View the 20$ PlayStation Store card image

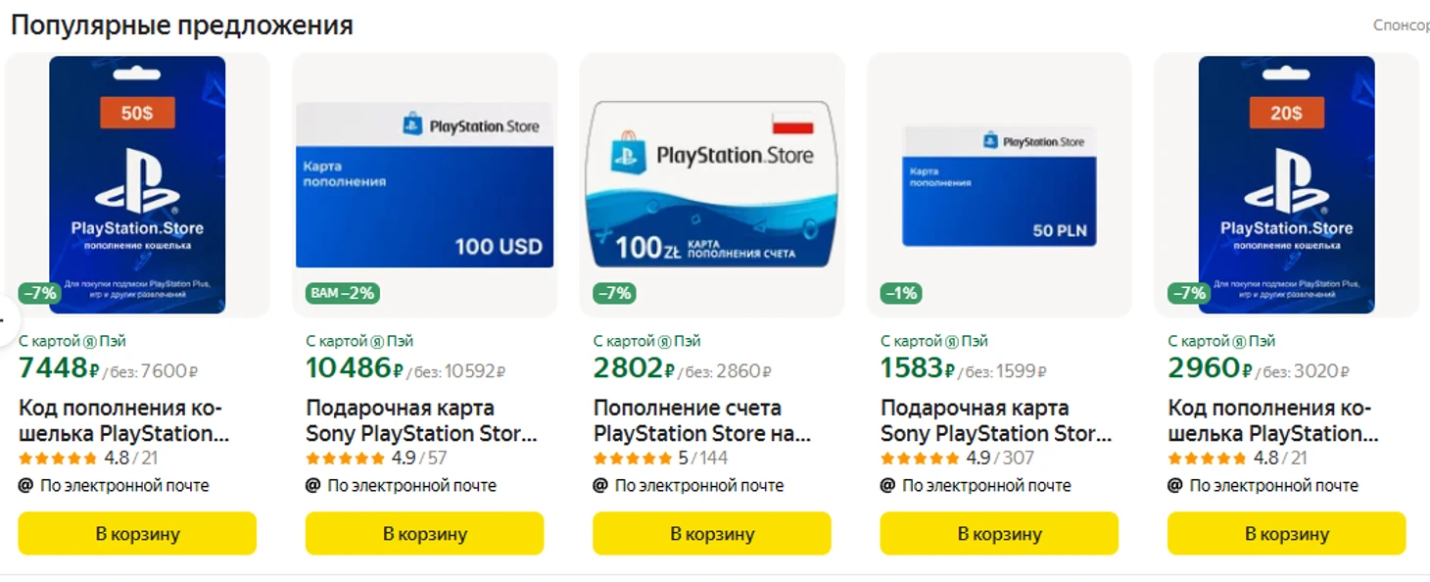pyautogui.click(x=1286, y=184)
